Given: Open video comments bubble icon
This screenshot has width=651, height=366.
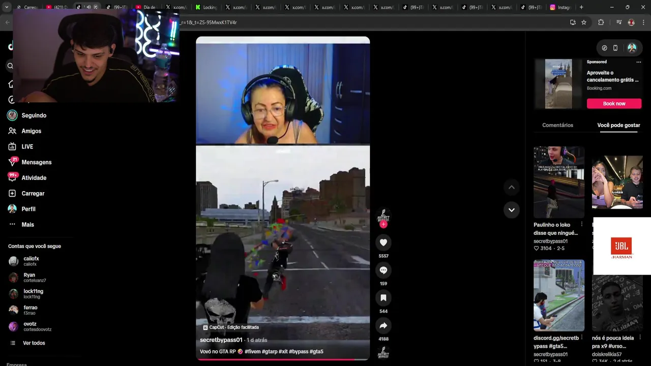Looking at the screenshot, I should click(383, 270).
